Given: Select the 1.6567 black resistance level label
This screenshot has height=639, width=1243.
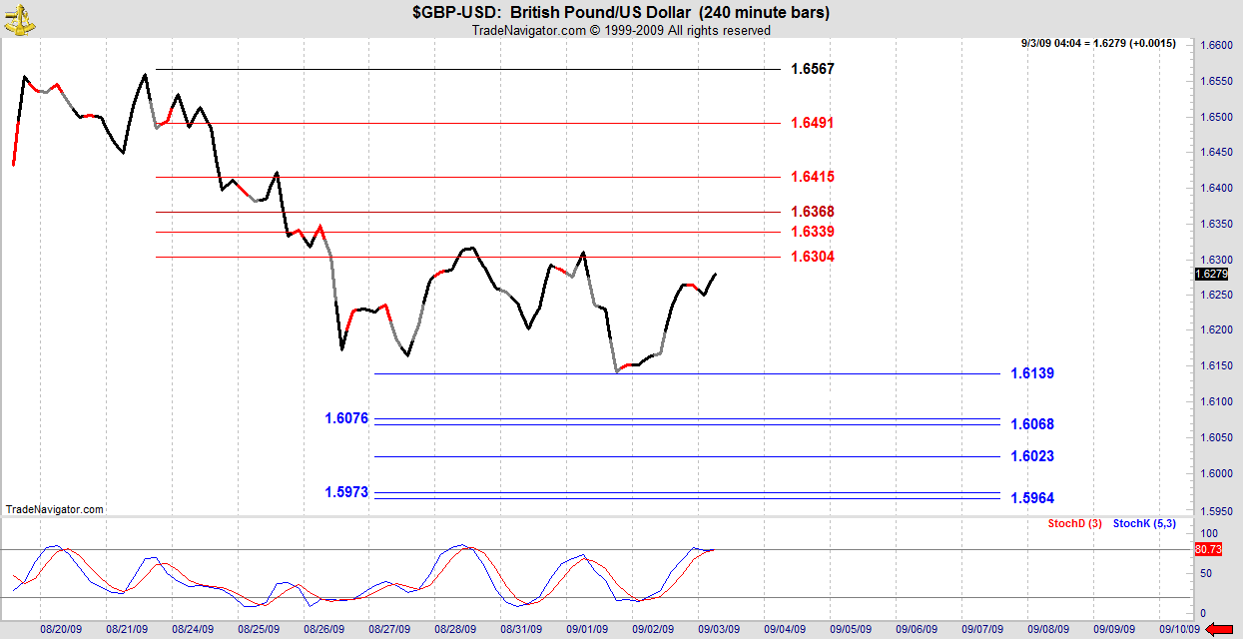Looking at the screenshot, I should tap(812, 69).
